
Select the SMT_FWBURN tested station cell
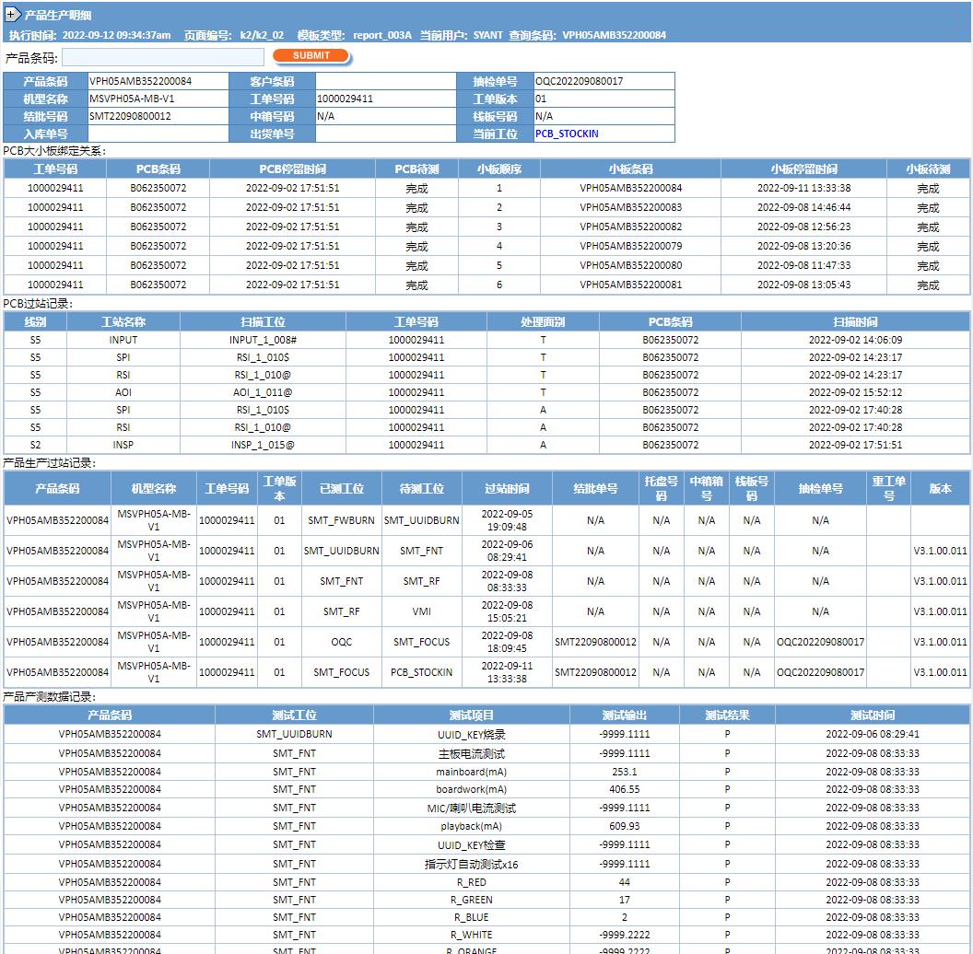tap(341, 520)
